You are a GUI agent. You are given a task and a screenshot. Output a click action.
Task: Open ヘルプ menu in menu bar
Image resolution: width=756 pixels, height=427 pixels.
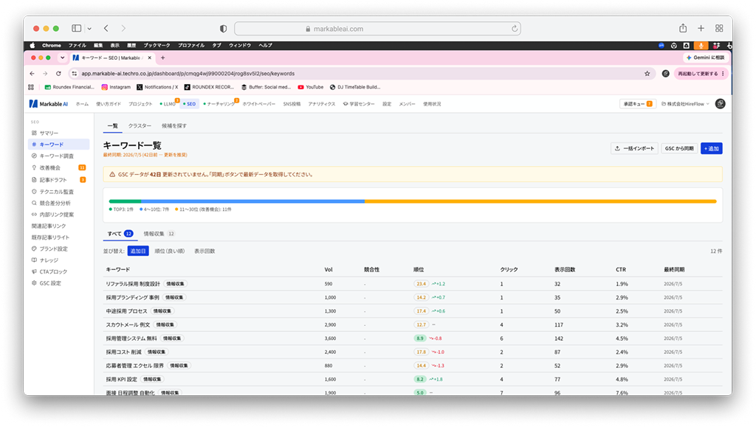click(x=265, y=45)
